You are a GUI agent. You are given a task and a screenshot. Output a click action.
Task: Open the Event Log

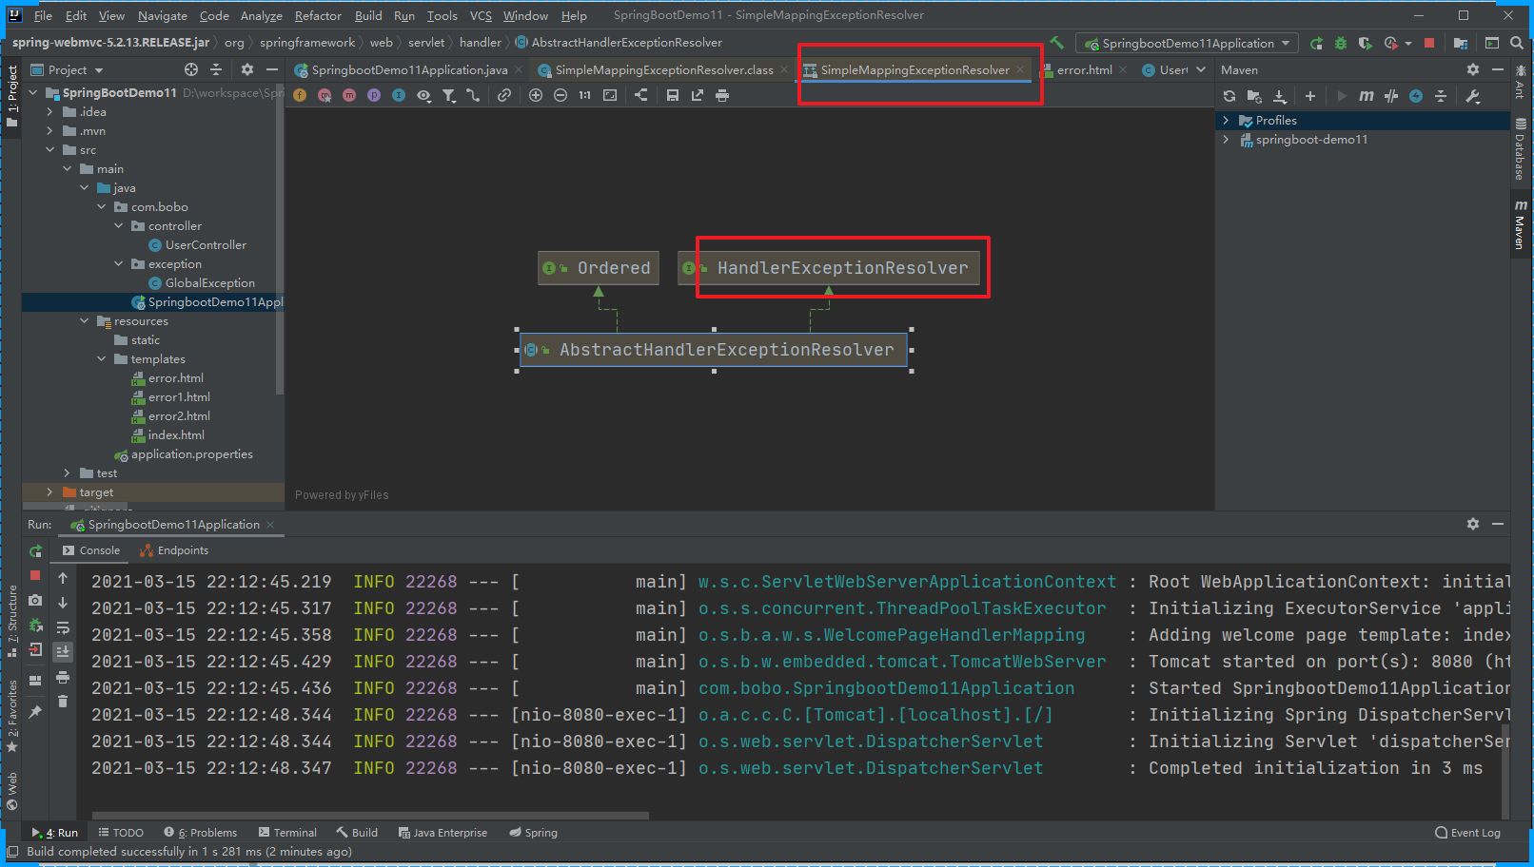[1467, 833]
